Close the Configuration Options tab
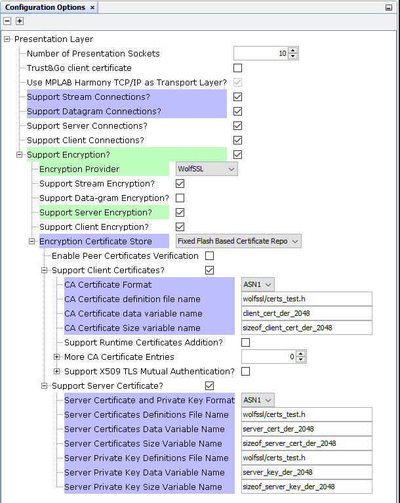 coord(92,7)
